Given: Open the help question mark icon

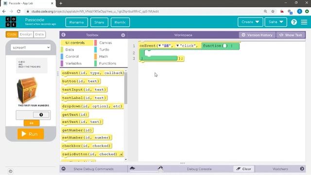Looking at the screenshot, I should (x=294, y=22).
